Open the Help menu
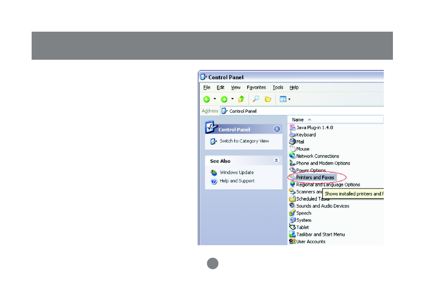 294,87
